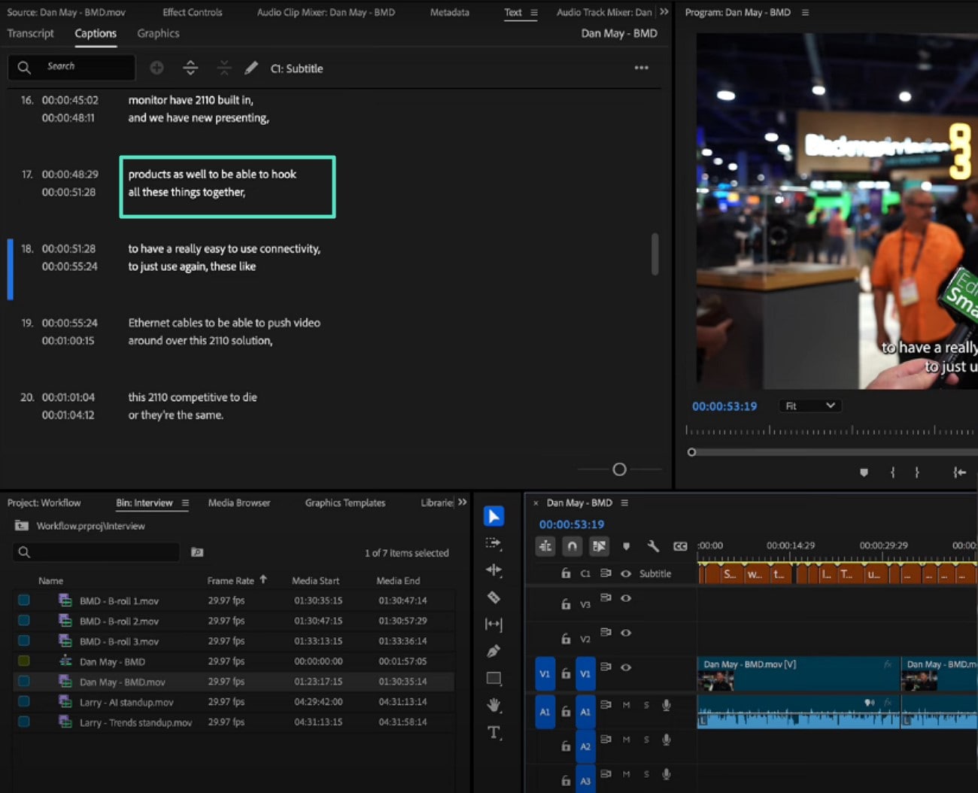The image size is (978, 793).
Task: Select the Pen tool in the tools panel
Action: pyautogui.click(x=494, y=651)
